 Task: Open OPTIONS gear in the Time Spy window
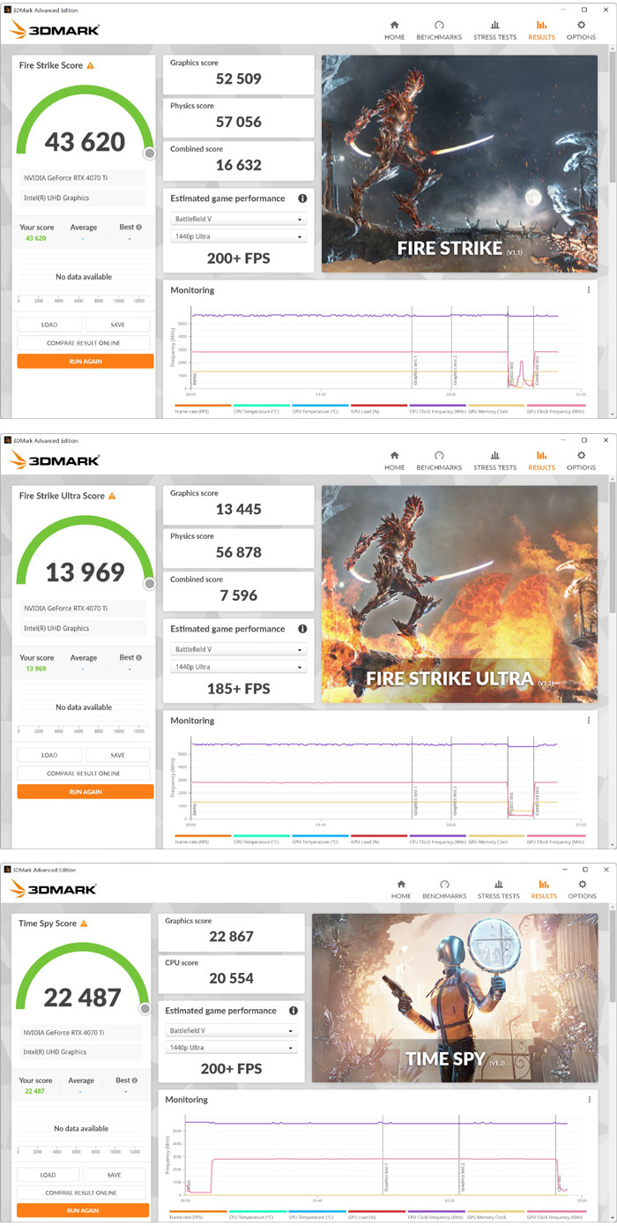582,889
